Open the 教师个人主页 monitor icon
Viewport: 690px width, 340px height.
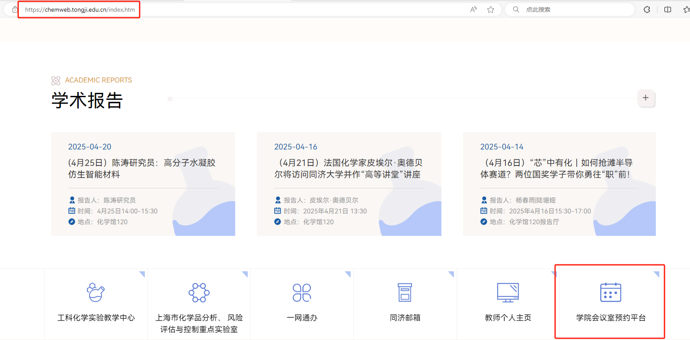click(508, 292)
